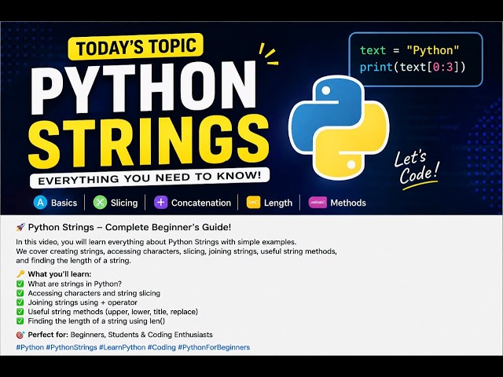503x377 pixels.
Task: Click the yellow Length len() icon
Action: point(253,203)
